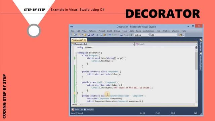Open the Test menu
This screenshot has width=215, height=121.
click(158, 31)
